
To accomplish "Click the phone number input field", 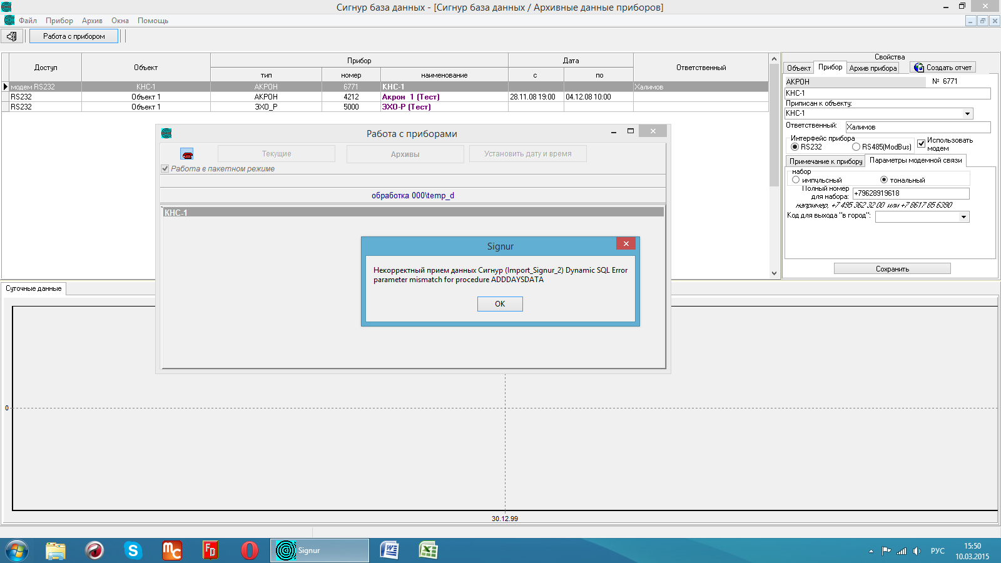I will (x=910, y=194).
